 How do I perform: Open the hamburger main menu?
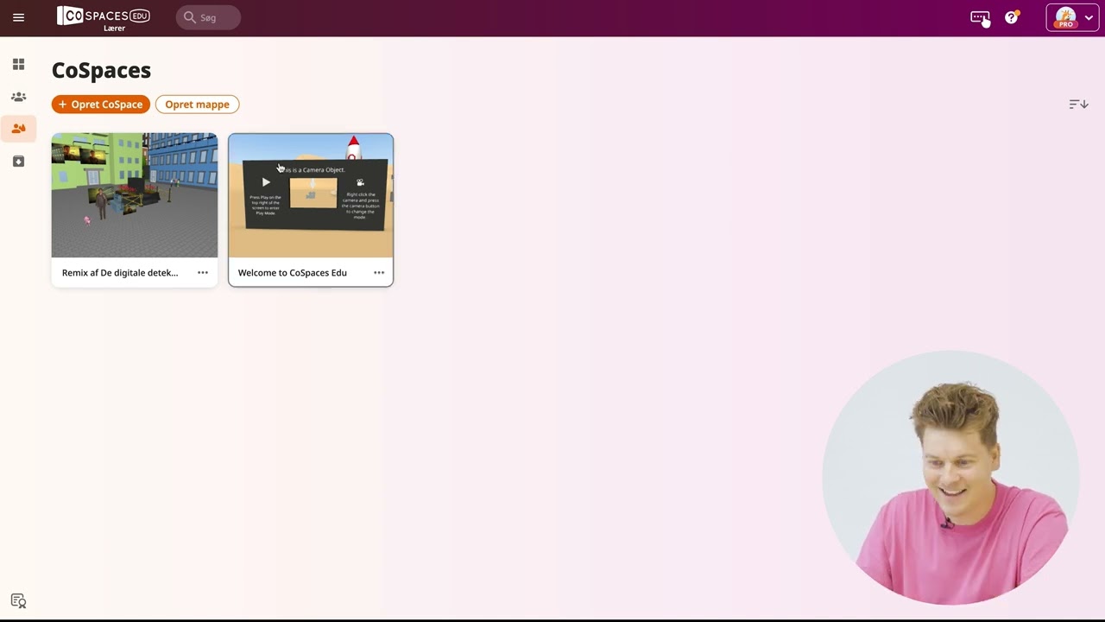point(18,17)
